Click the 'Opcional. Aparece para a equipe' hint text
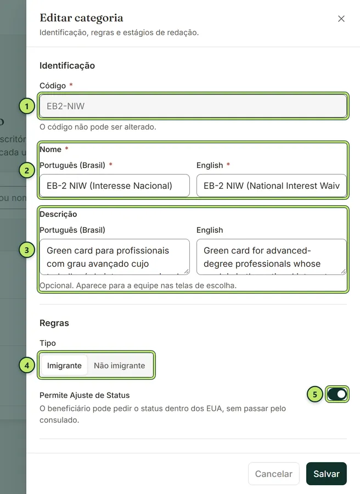 click(x=138, y=285)
